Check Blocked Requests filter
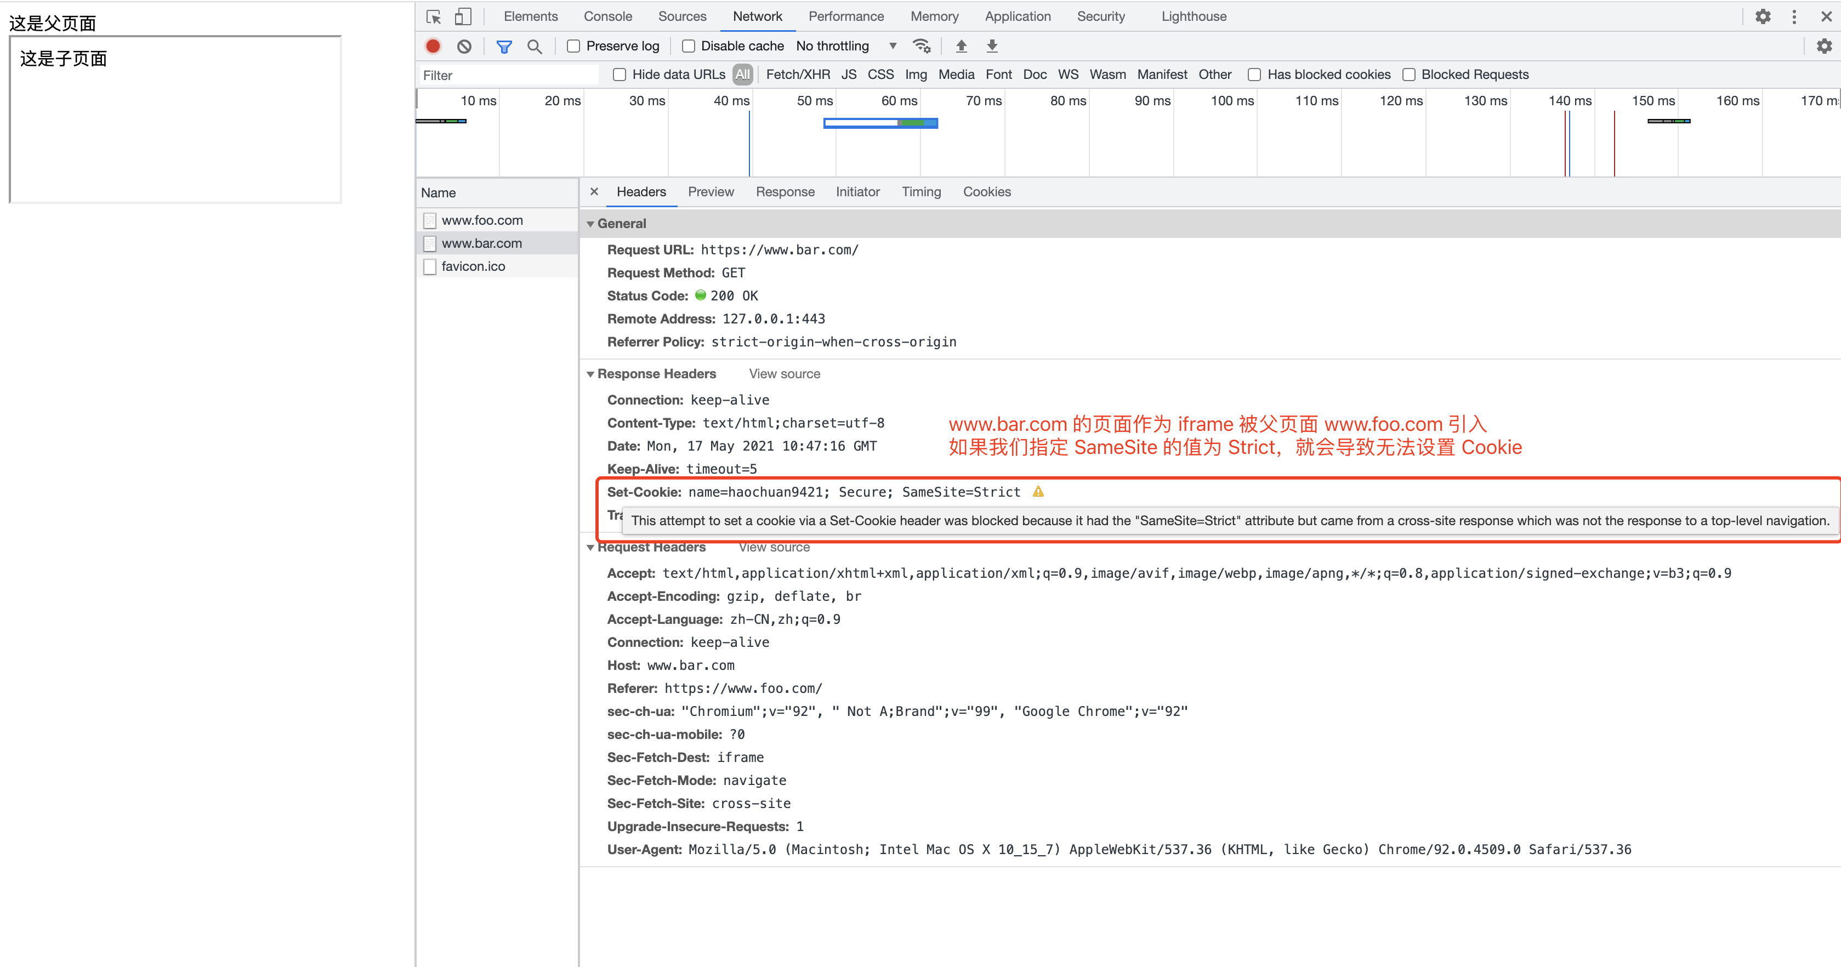This screenshot has height=967, width=1841. (1408, 75)
